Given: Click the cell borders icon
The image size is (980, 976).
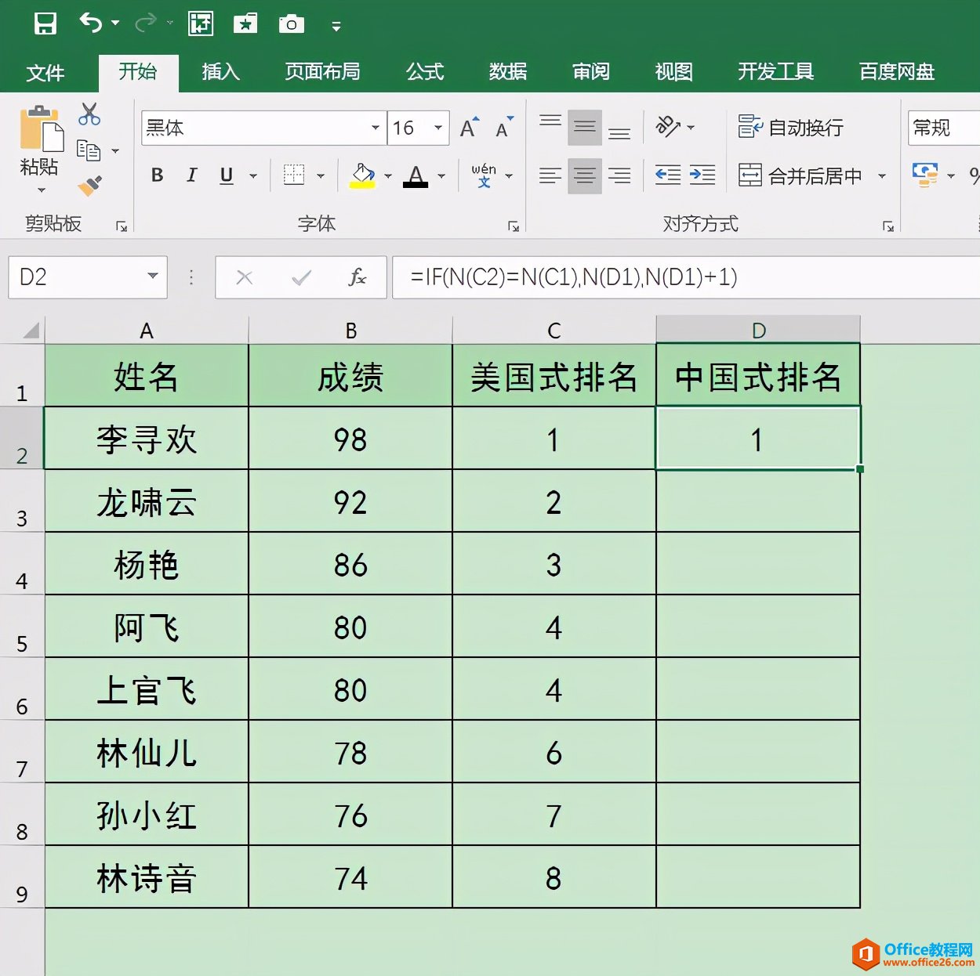Looking at the screenshot, I should tap(294, 175).
